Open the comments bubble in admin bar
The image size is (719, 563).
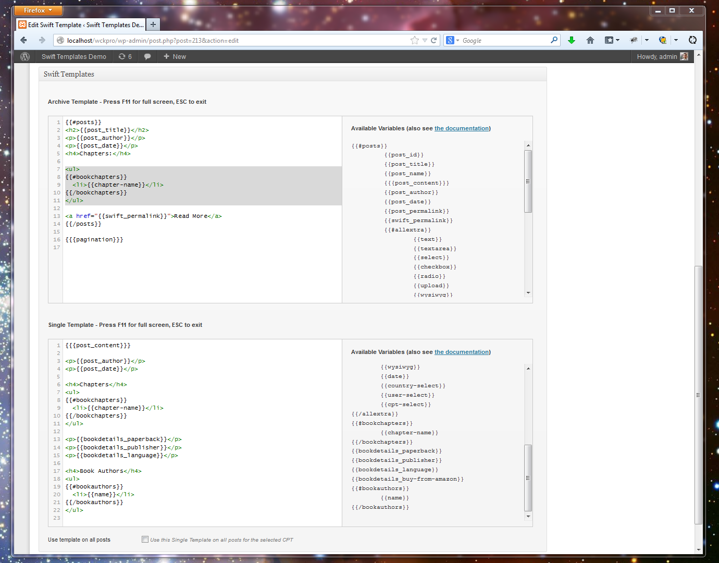click(147, 56)
